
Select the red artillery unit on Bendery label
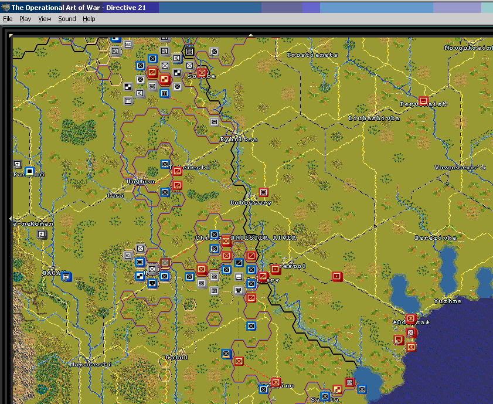[263, 277]
